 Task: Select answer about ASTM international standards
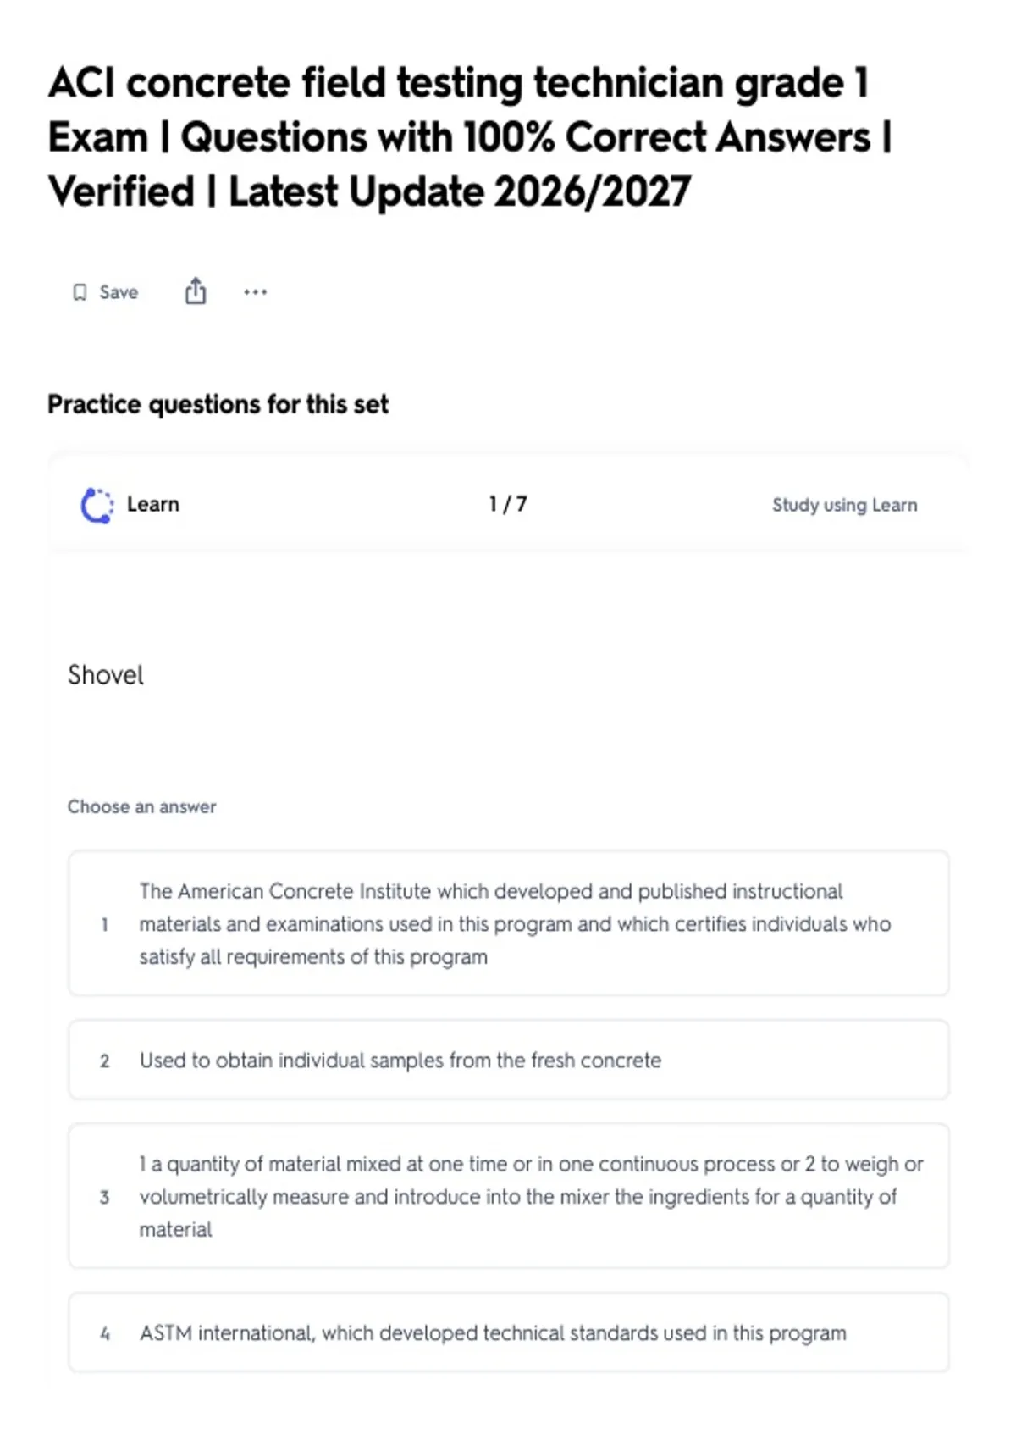[x=508, y=1332]
